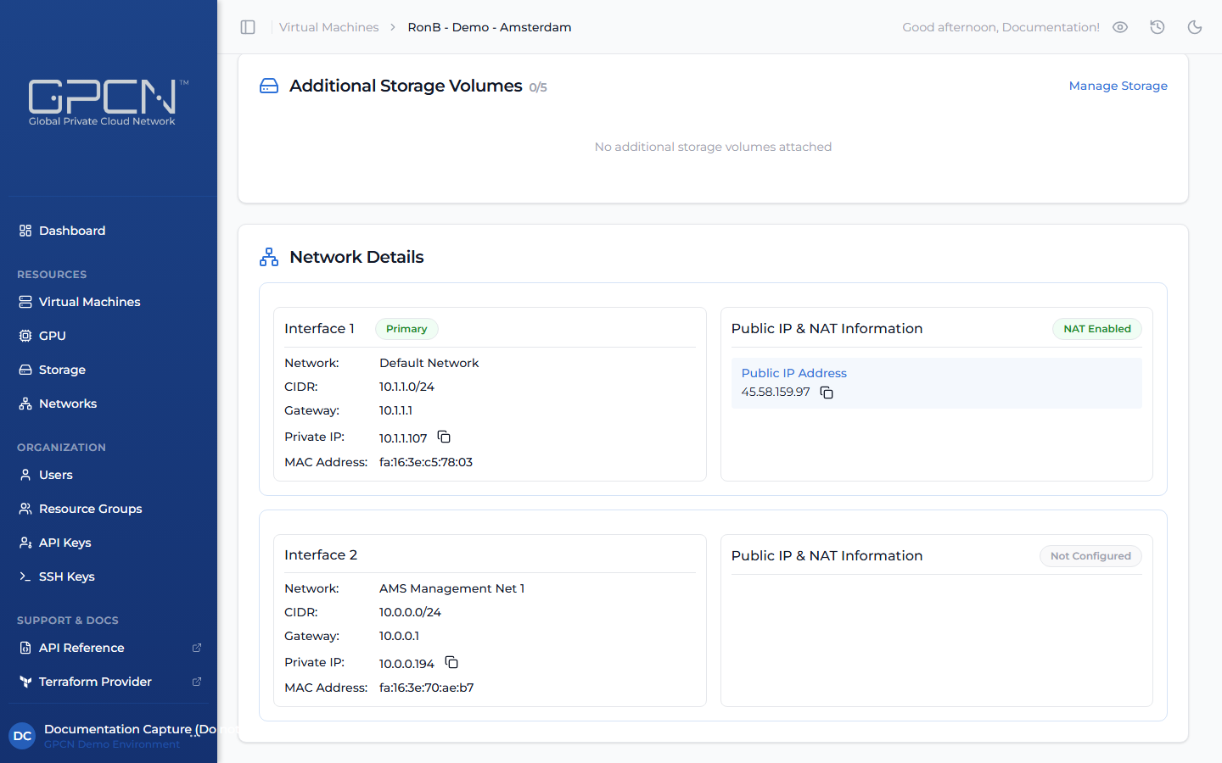
Task: Click the Storage drive icon in sidebar
Action: click(x=25, y=370)
